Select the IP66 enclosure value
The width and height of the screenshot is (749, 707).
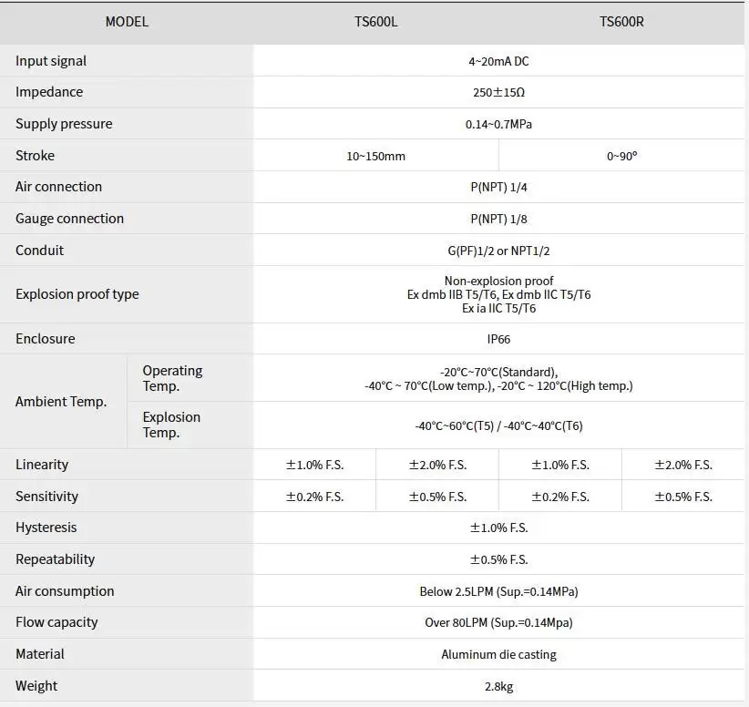pos(498,339)
